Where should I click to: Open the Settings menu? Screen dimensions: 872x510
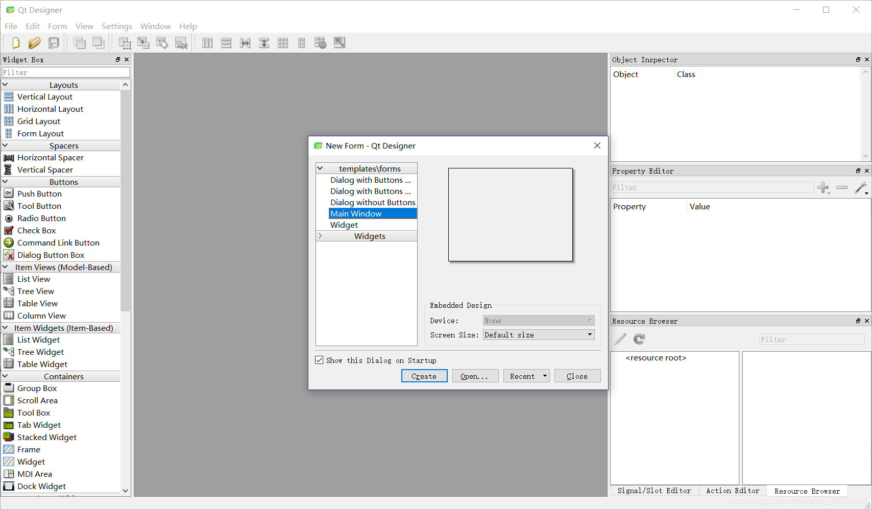point(116,26)
